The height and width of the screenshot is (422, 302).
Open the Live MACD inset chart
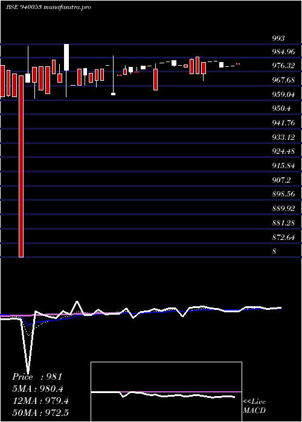[x=166, y=392]
